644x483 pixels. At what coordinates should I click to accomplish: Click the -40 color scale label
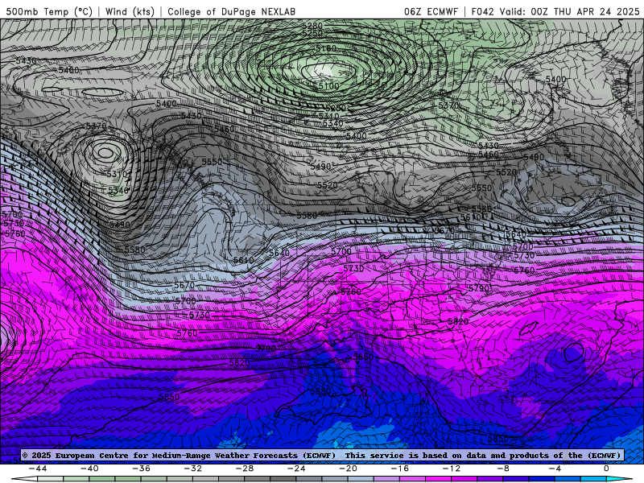pos(89,469)
